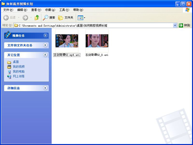The height and width of the screenshot is (145, 193).
Task: Click the 地址(D) label
Action: click(7, 25)
